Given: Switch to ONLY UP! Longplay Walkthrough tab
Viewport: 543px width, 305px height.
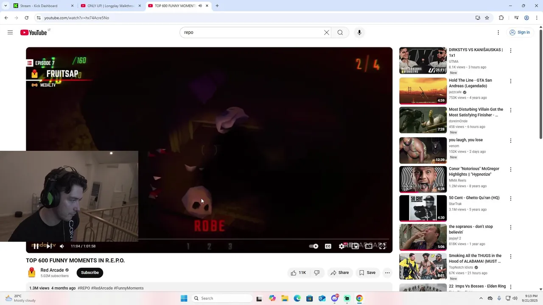Looking at the screenshot, I should pos(110,6).
